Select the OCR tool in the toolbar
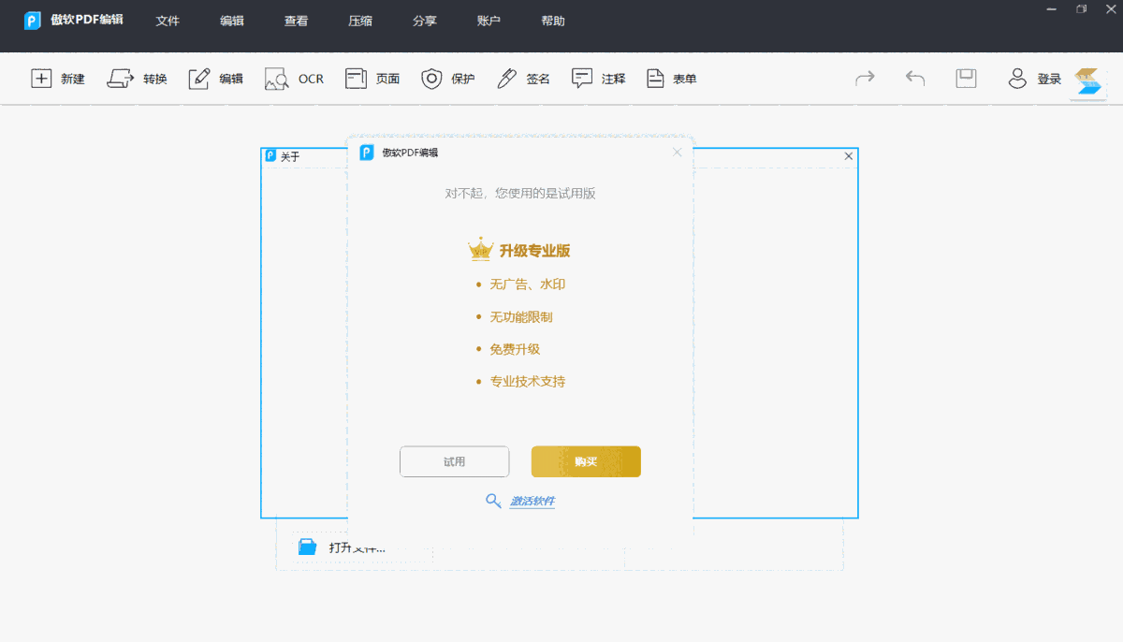This screenshot has width=1123, height=642. (x=294, y=79)
